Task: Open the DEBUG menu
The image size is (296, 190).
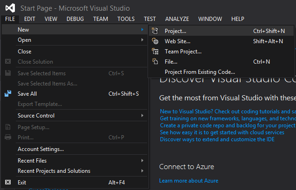Action: point(75,19)
